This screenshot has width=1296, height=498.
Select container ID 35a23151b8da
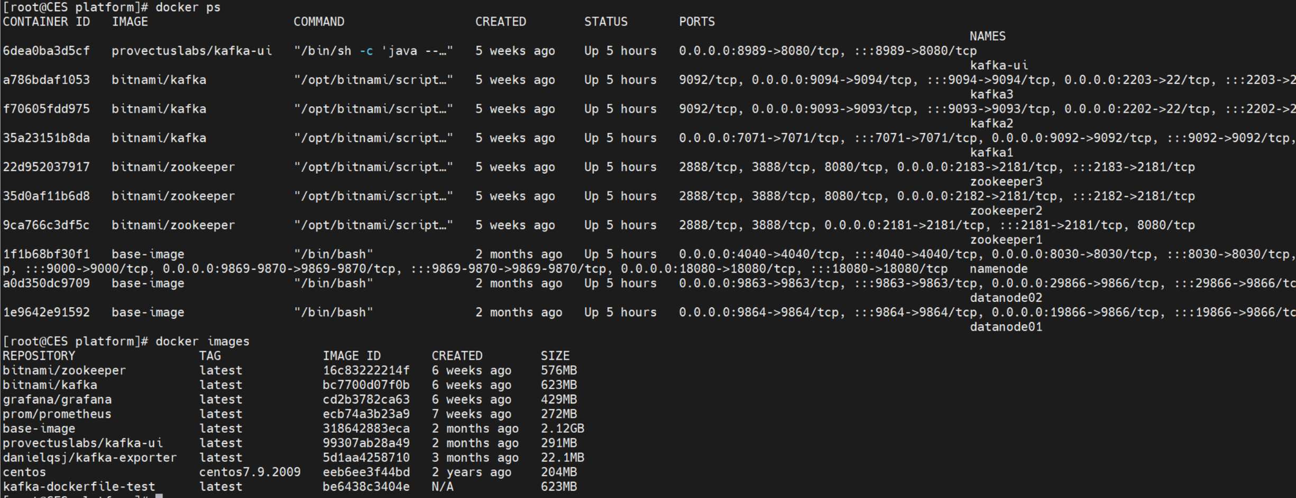tap(46, 138)
